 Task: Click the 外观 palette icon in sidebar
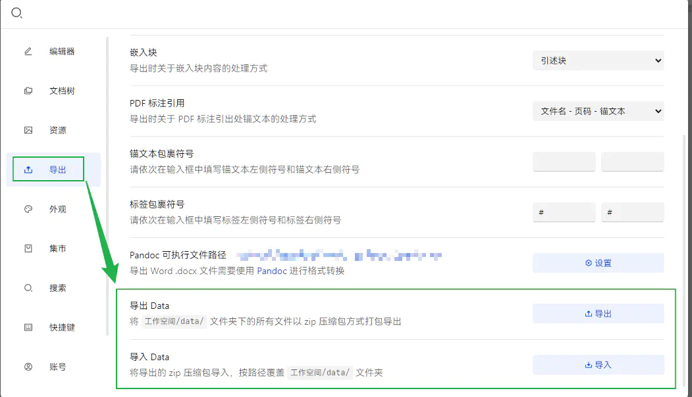[28, 209]
